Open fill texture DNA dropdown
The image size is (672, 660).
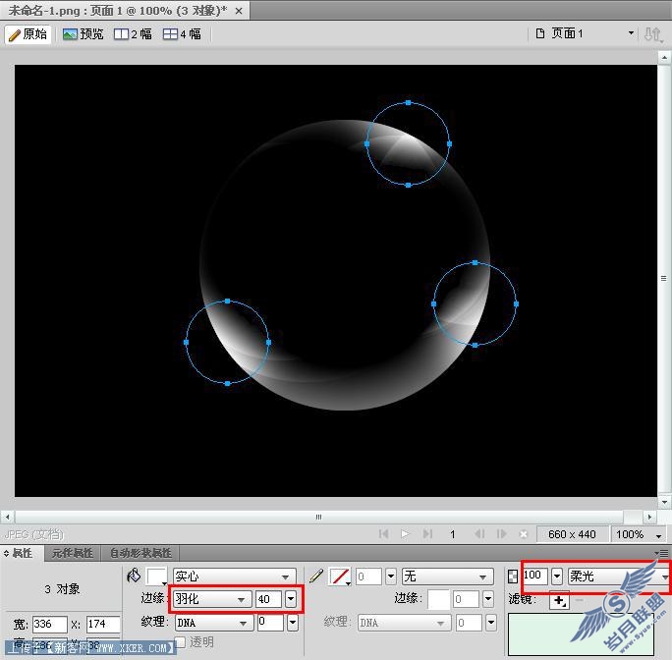coord(213,623)
